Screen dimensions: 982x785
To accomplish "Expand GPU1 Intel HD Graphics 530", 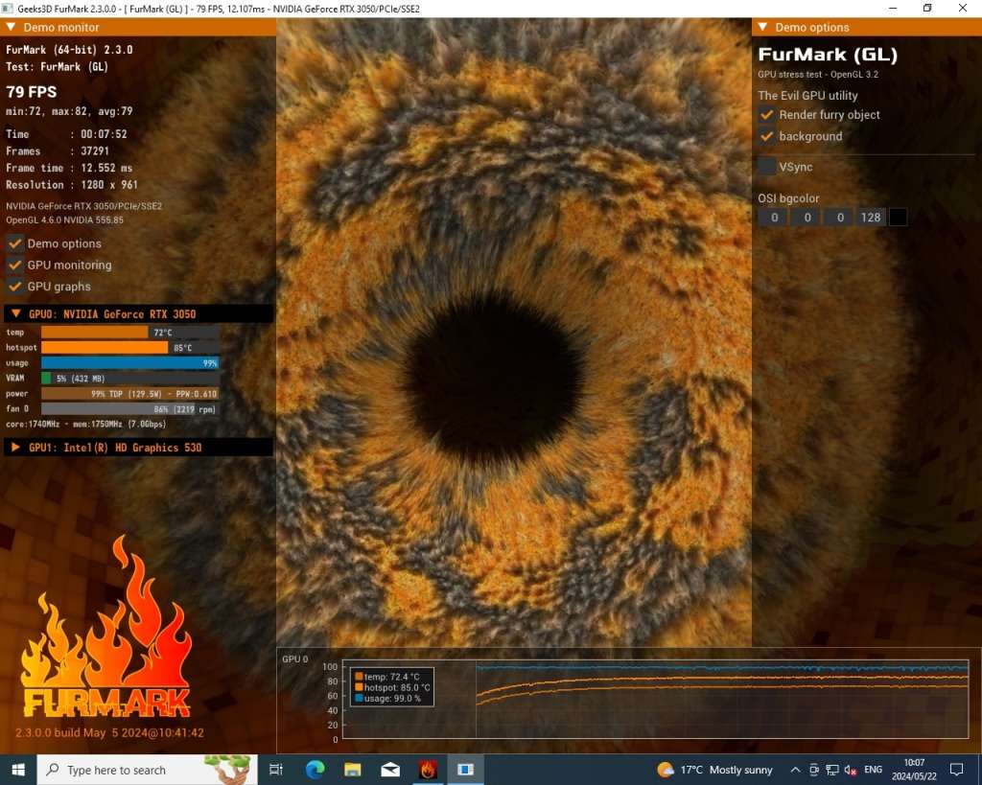I will pos(16,448).
